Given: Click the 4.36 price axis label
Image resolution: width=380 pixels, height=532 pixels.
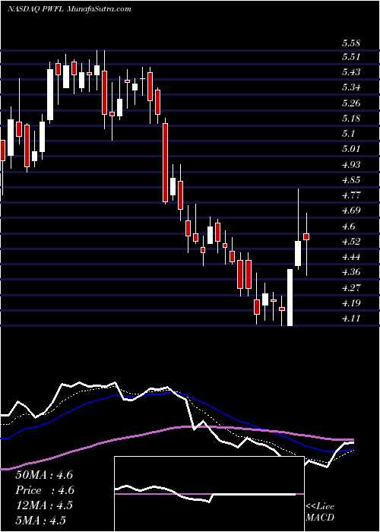Looking at the screenshot, I should point(351,272).
